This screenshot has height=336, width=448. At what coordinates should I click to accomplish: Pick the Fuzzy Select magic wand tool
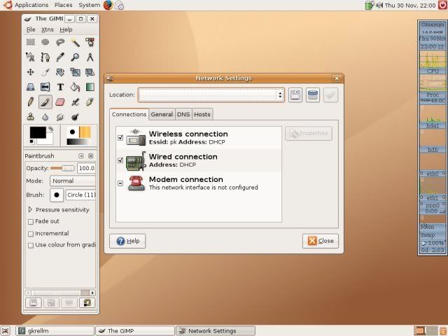point(75,42)
